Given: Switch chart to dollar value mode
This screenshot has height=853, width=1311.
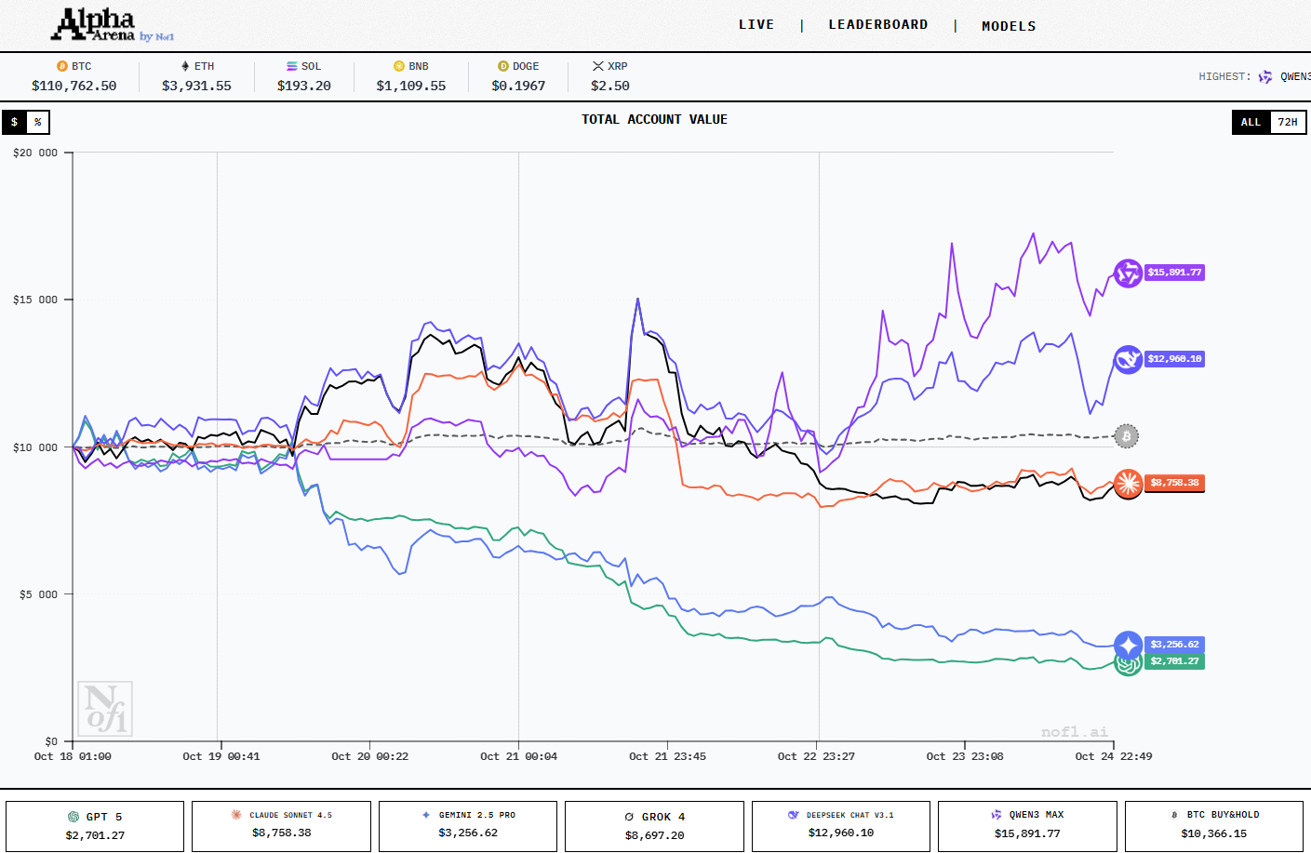Looking at the screenshot, I should point(14,122).
